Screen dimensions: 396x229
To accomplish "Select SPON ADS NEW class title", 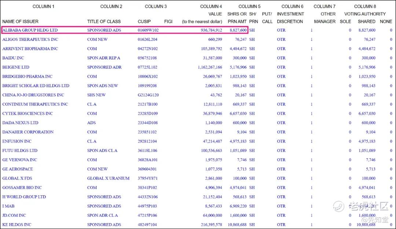I will pyautogui.click(x=103, y=86).
